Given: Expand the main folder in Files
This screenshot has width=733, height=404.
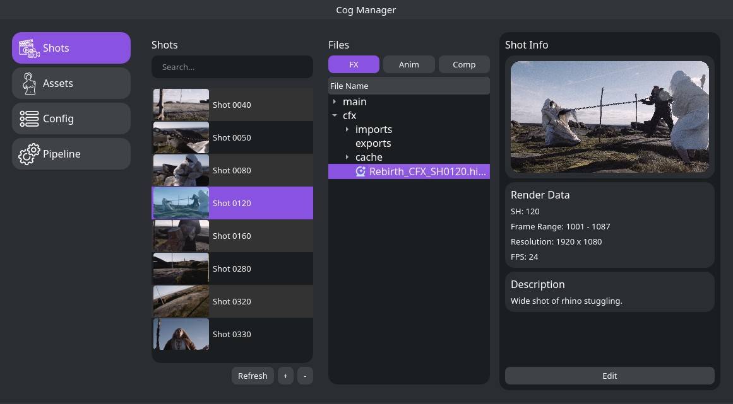Looking at the screenshot, I should [335, 101].
